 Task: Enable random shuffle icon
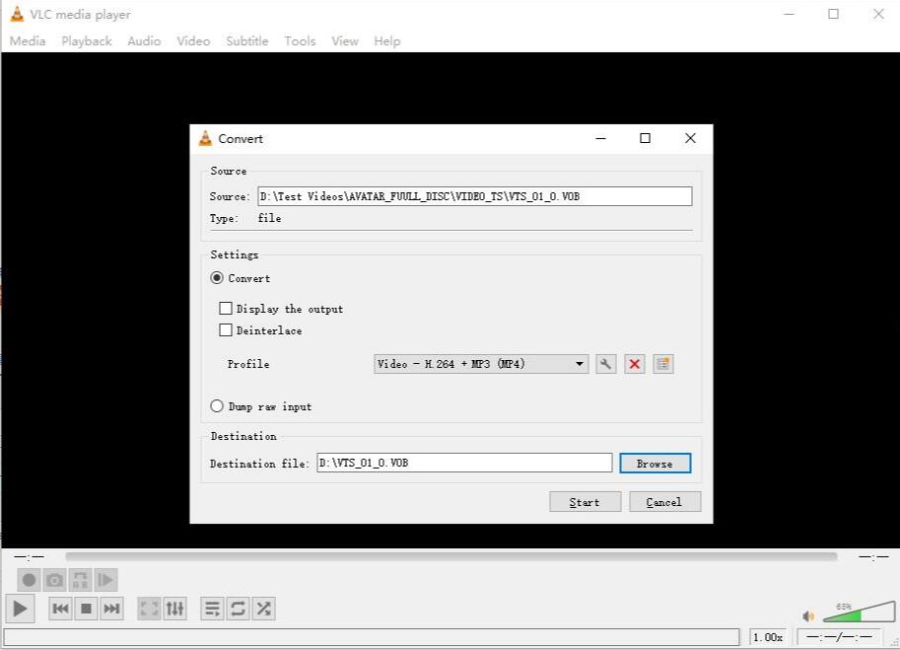tap(263, 609)
